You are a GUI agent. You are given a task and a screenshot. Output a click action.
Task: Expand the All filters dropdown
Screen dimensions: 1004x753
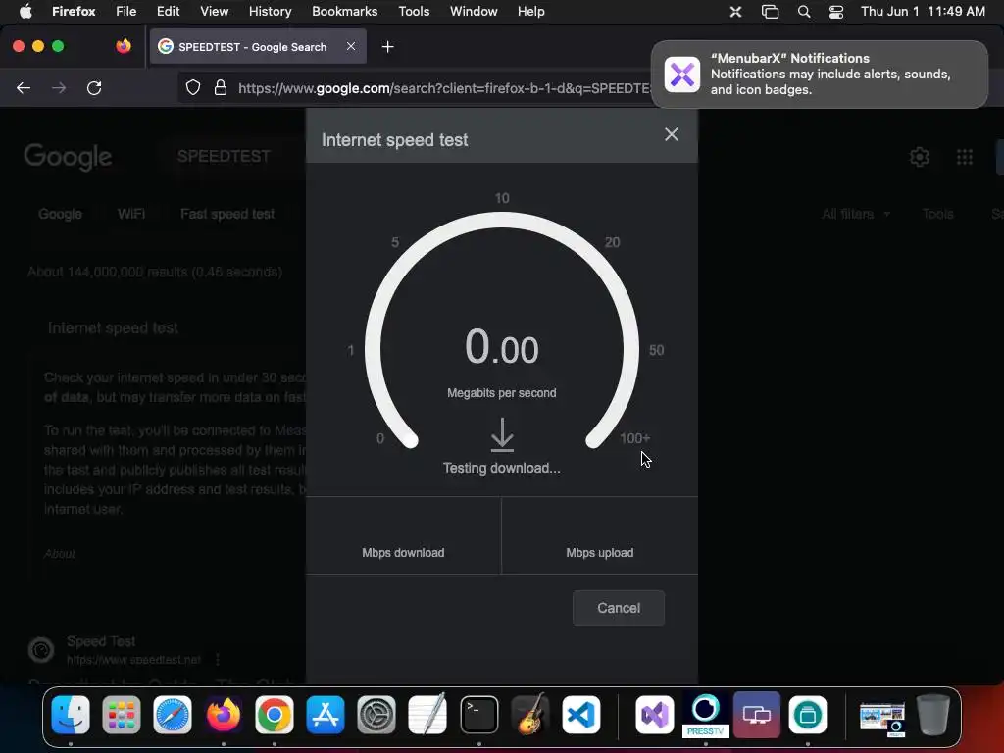pos(855,214)
